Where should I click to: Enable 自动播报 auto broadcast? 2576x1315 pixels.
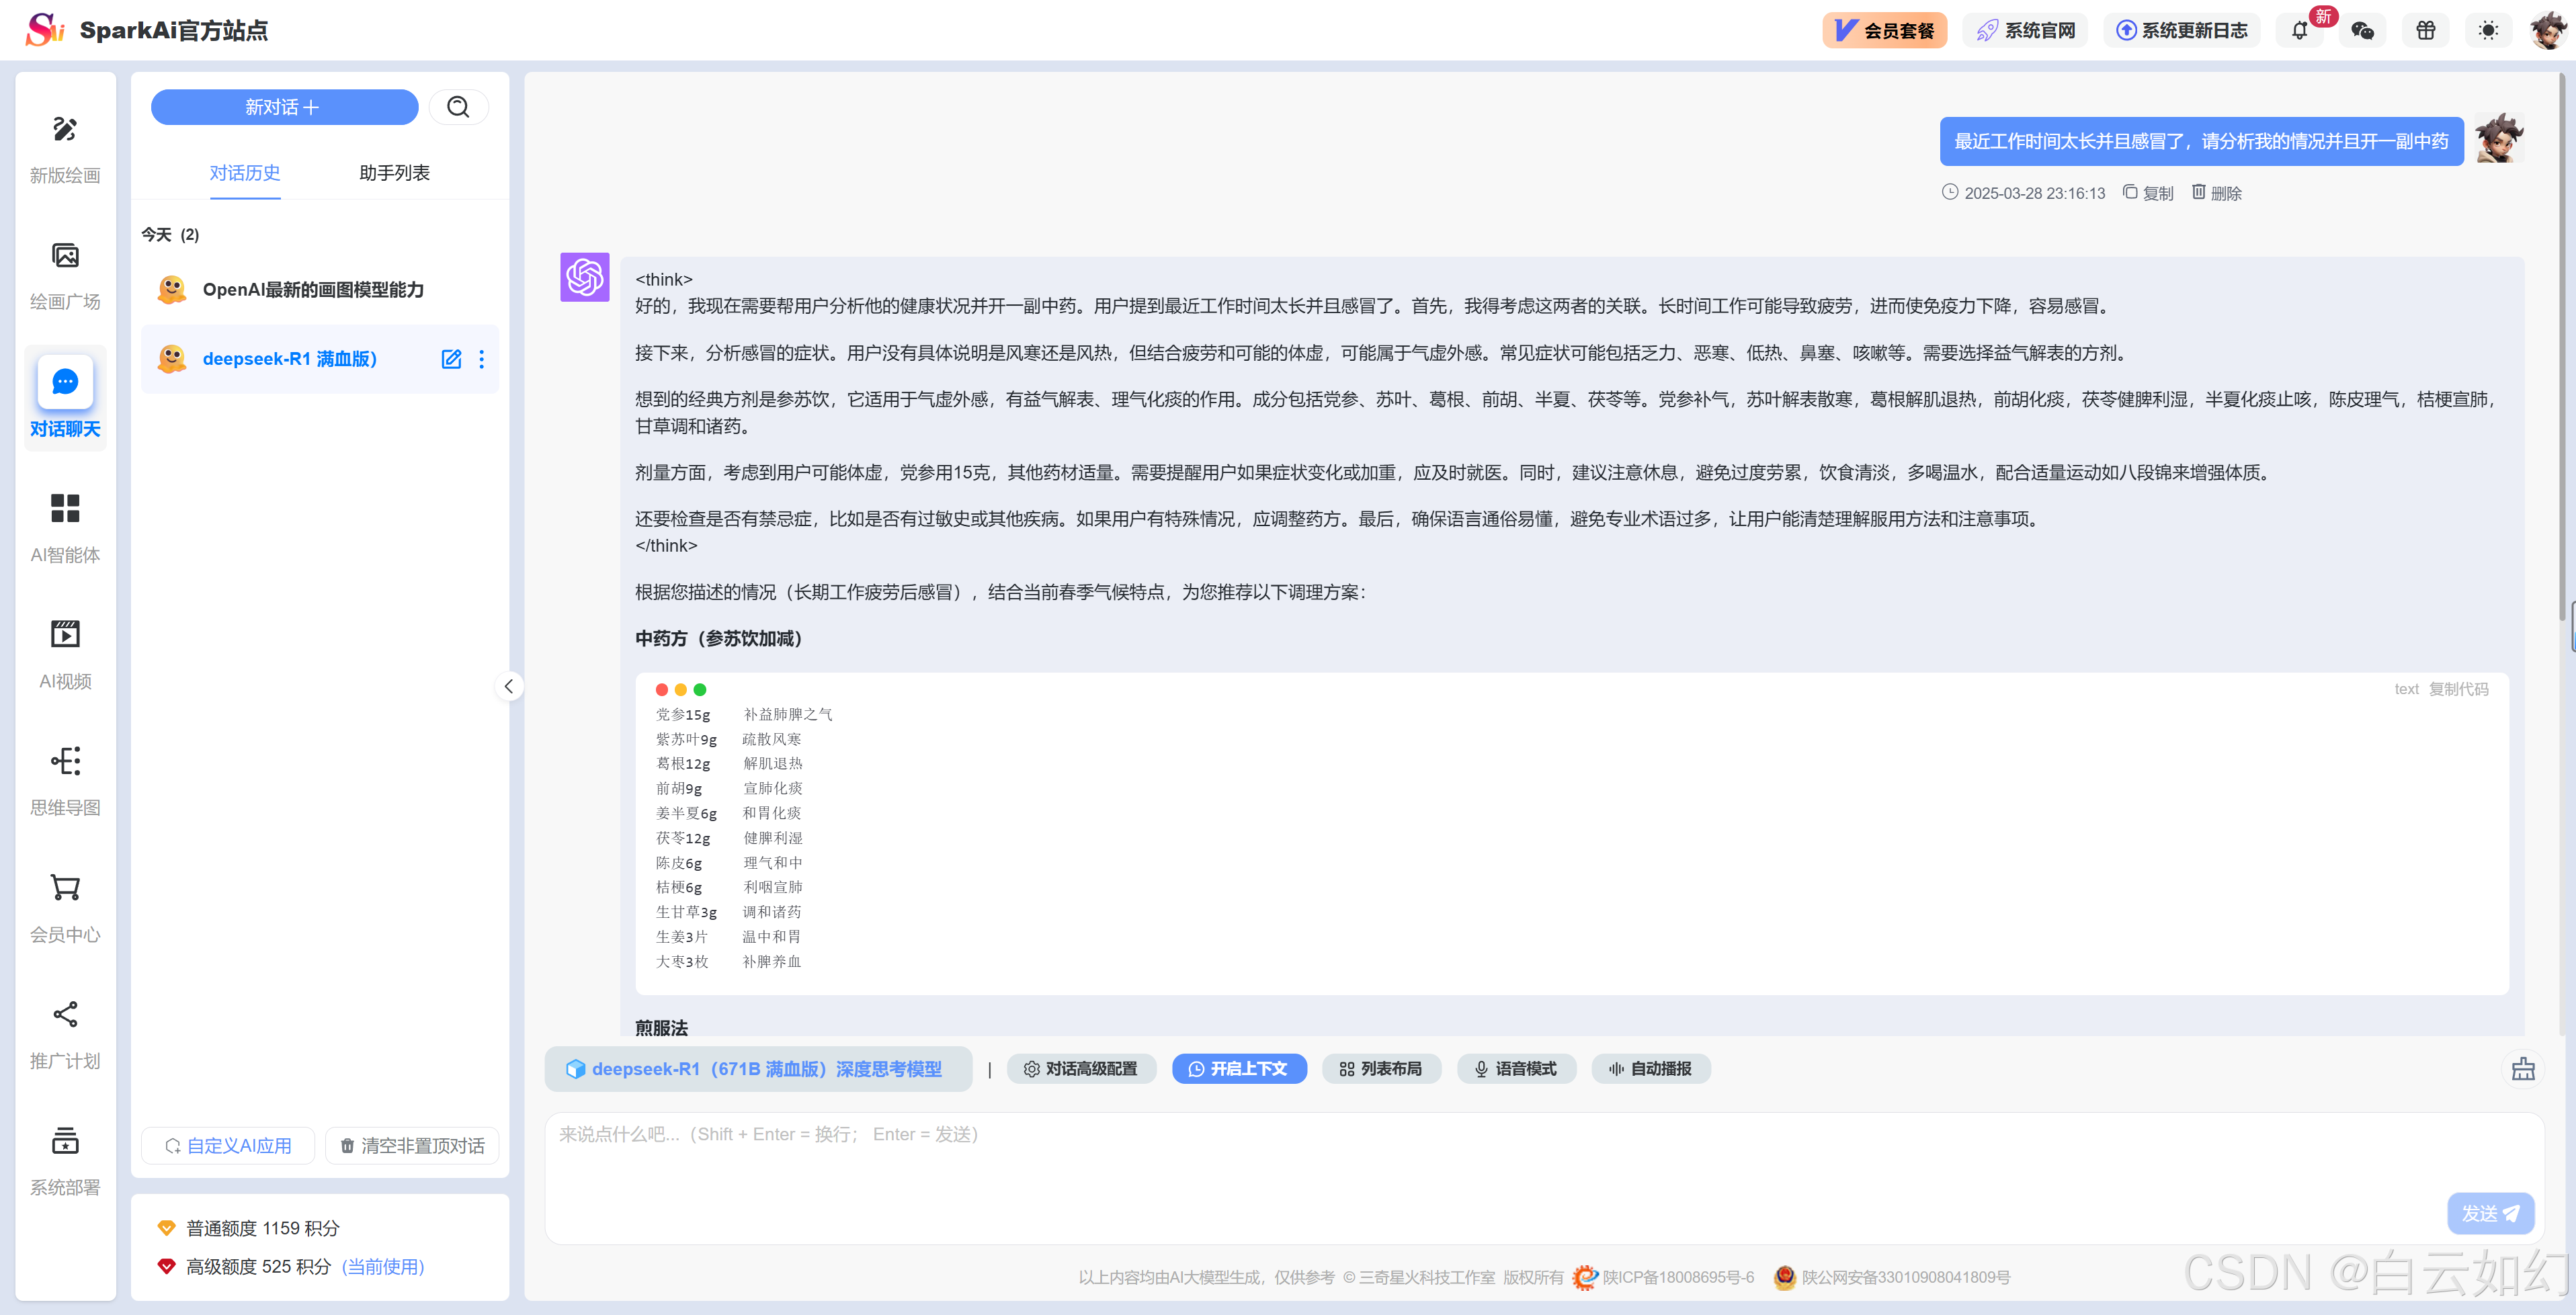coord(1650,1069)
